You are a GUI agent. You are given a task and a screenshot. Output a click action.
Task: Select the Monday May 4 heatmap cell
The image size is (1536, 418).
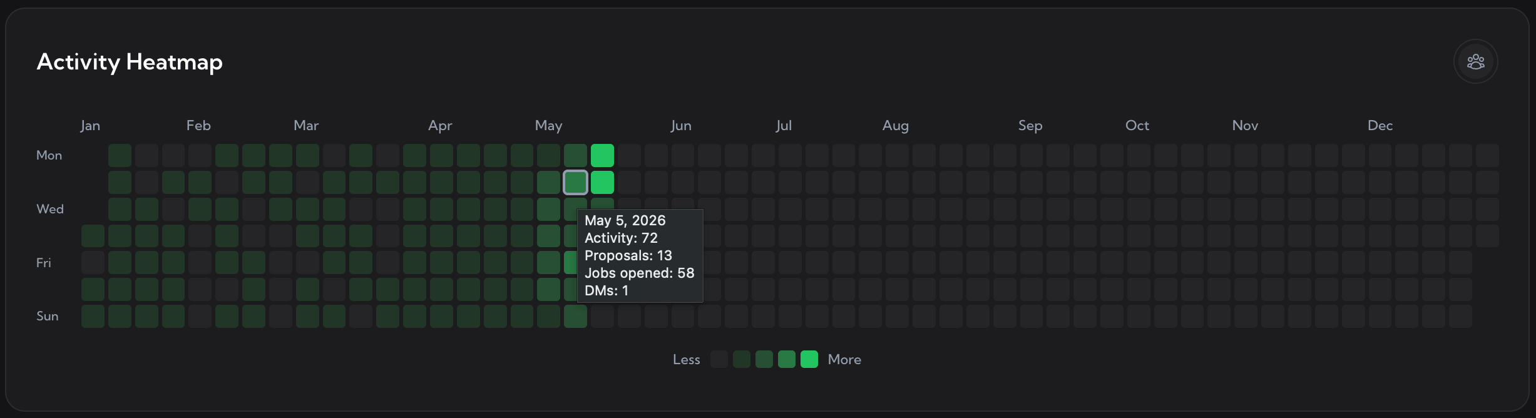tap(575, 155)
